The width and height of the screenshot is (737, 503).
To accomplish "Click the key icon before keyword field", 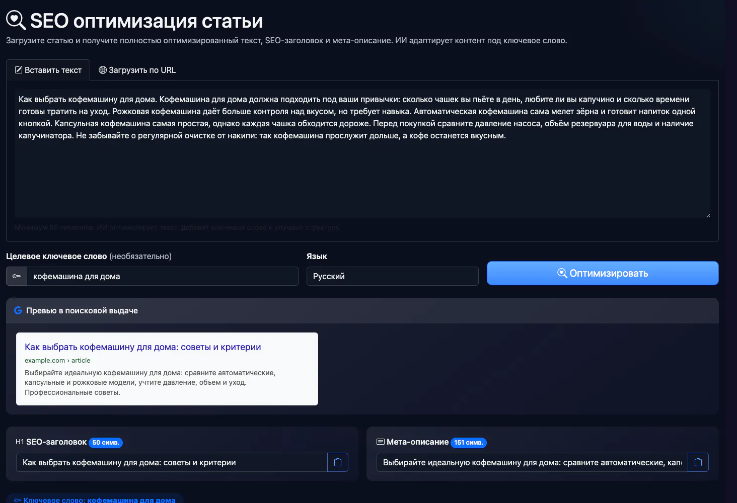I will (x=17, y=276).
